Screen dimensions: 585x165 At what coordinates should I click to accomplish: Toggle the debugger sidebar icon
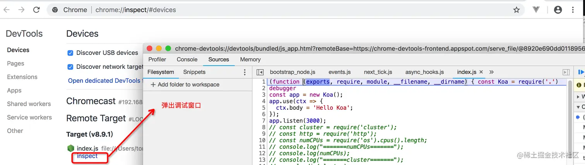(x=566, y=72)
